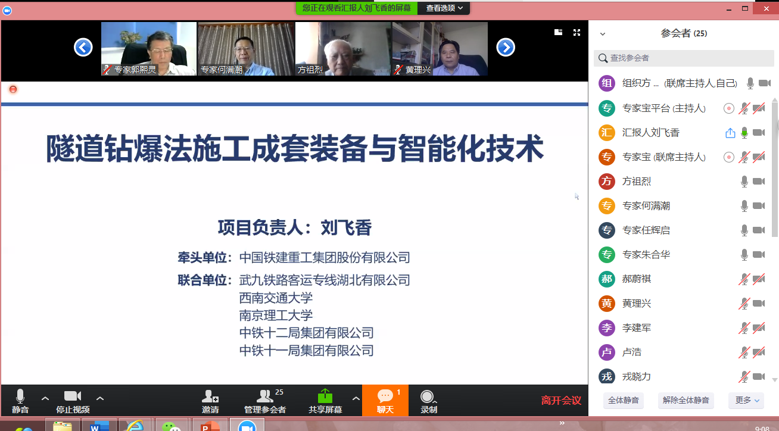Open the 更多 dropdown in participants panel
779x431 pixels.
(746, 401)
